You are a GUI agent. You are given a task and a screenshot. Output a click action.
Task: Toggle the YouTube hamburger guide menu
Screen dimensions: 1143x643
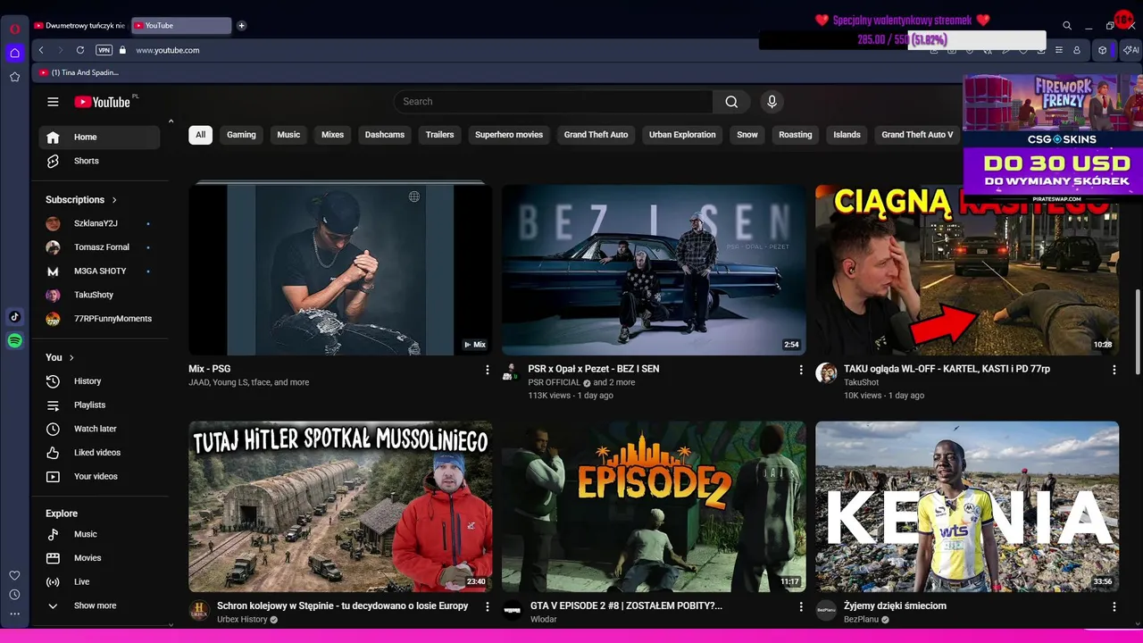pyautogui.click(x=53, y=102)
